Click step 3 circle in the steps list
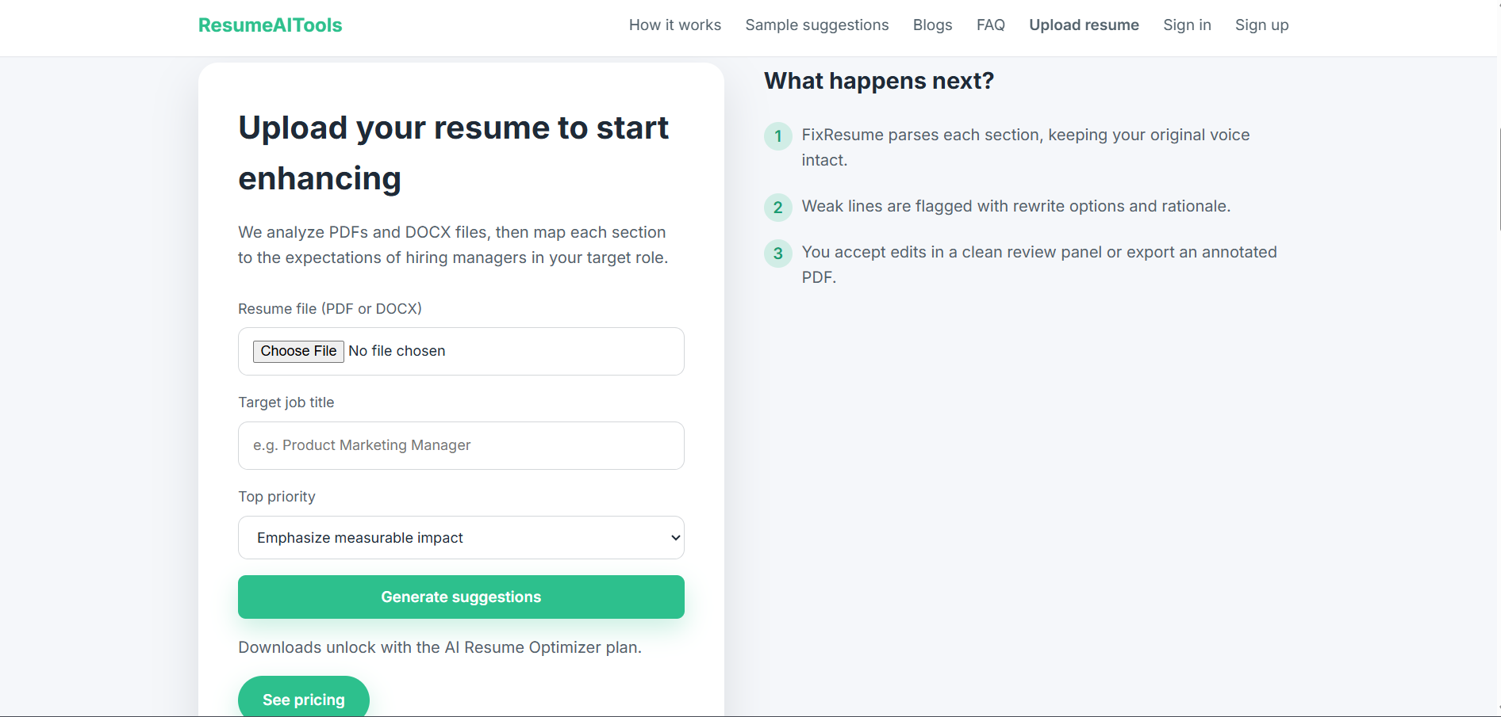Viewport: 1501px width, 717px height. [778, 254]
